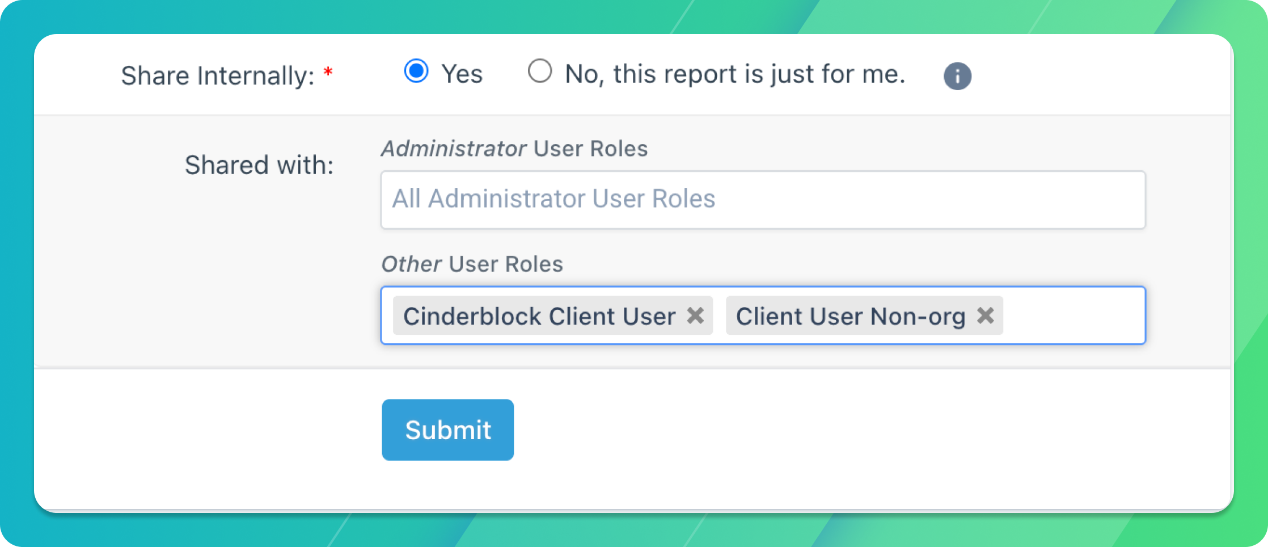Image resolution: width=1268 pixels, height=547 pixels.
Task: Select the 'Shared with:' label
Action: click(x=259, y=165)
